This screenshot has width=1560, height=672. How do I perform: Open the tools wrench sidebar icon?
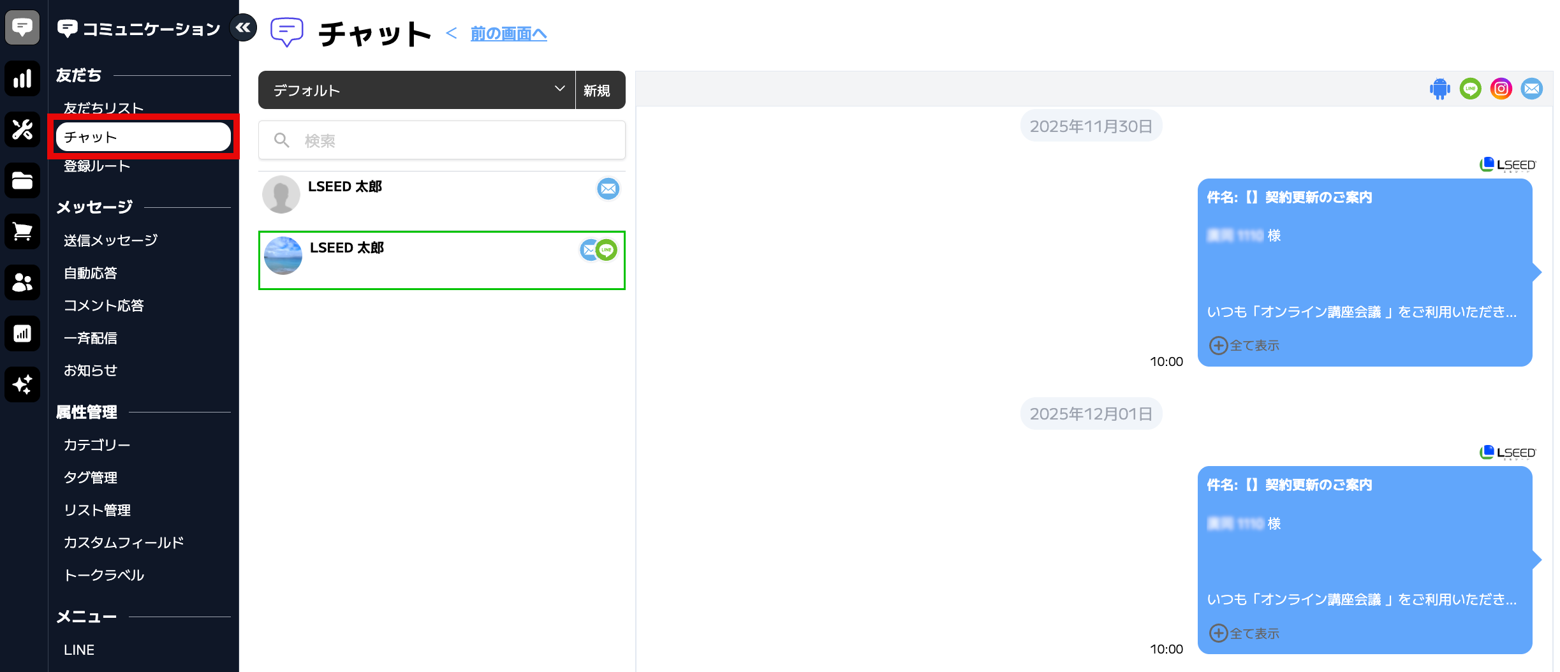tap(22, 129)
